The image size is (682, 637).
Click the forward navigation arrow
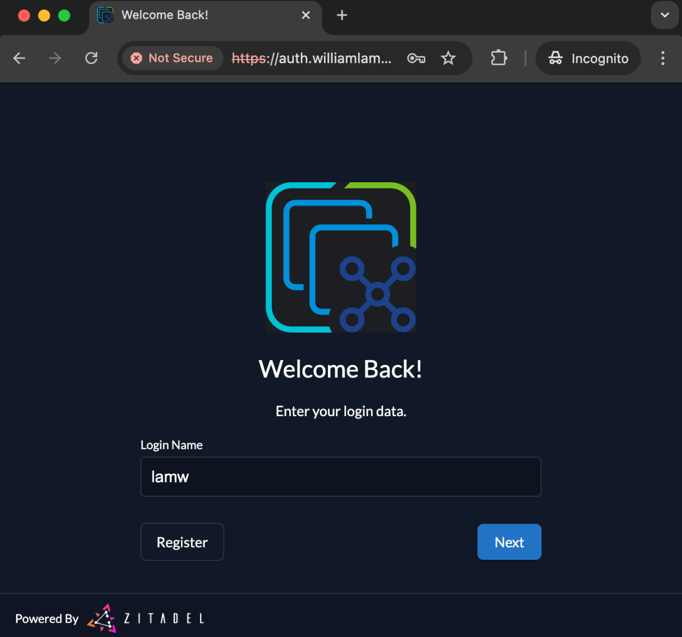pyautogui.click(x=55, y=58)
